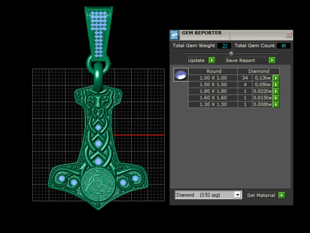Click the green arrow on the 0.015tw row
Viewport: 310px width, 233px height.
[x=276, y=98]
